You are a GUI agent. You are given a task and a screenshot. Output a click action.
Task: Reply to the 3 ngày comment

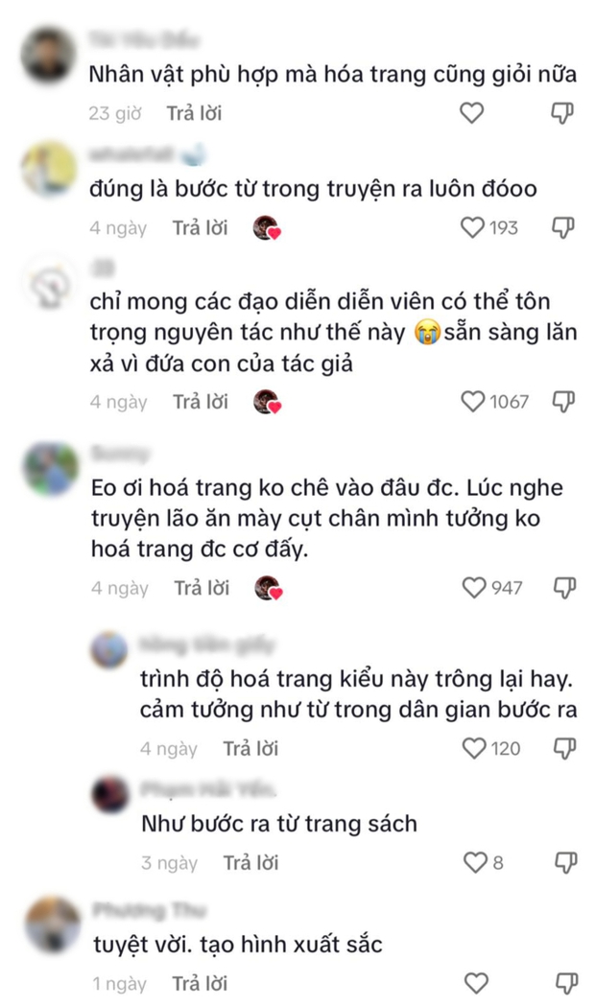click(250, 863)
